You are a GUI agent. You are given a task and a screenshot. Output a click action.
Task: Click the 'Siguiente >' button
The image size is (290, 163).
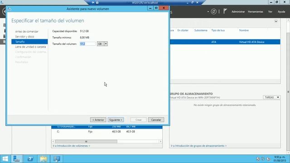point(116,120)
